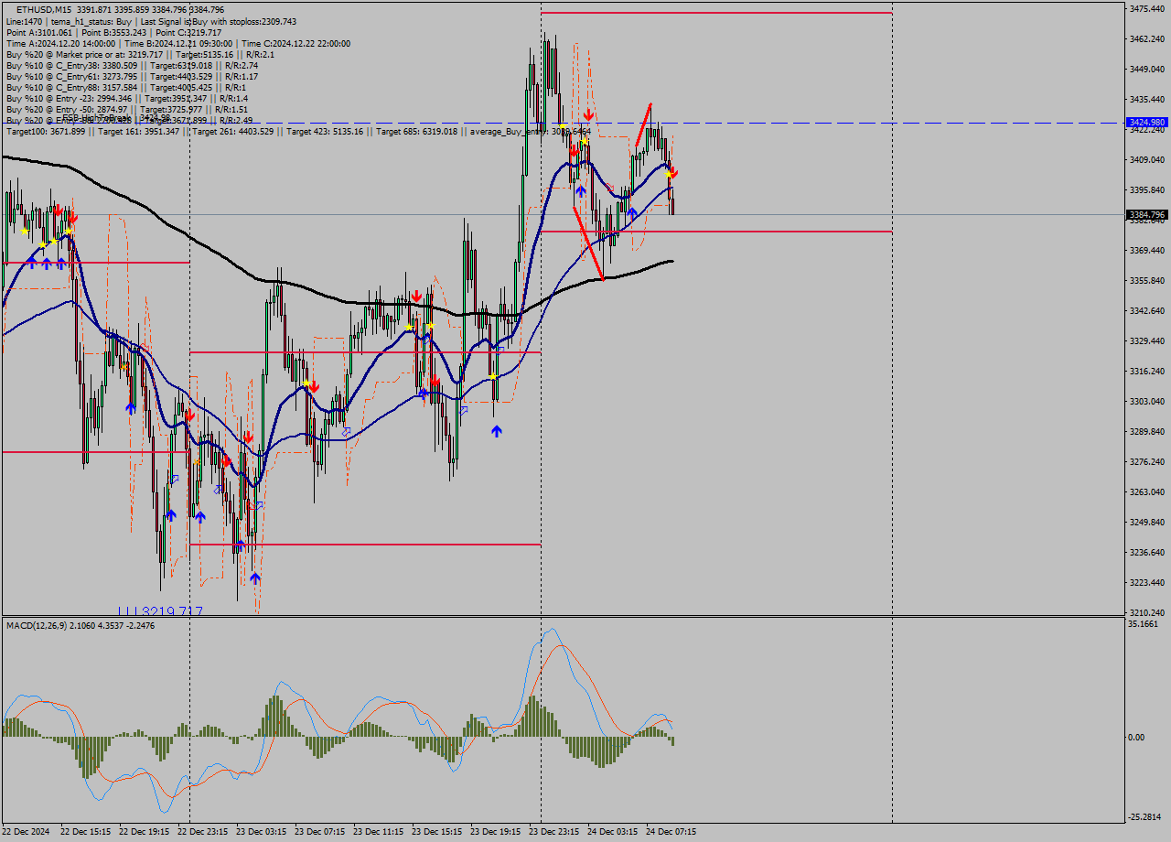Click the MACD zero level label 0.00
This screenshot has width=1171, height=842.
tap(1137, 737)
